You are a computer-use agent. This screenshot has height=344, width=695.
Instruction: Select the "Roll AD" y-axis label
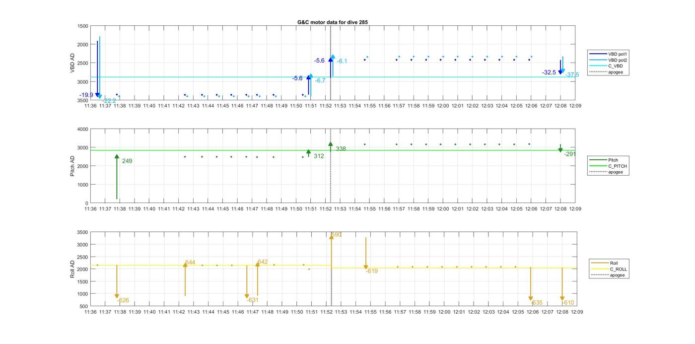(x=72, y=269)
